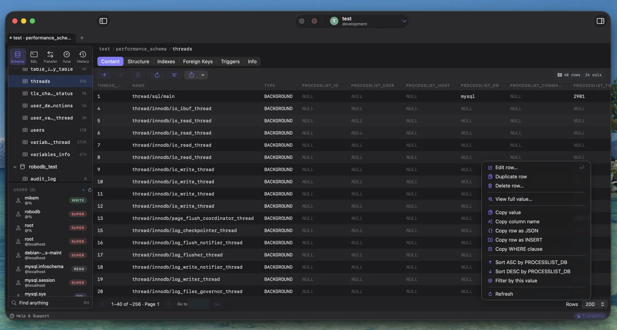Image resolution: width=617 pixels, height=330 pixels.
Task: Sort DESC by PROCESSLIST_DB
Action: pos(536,271)
